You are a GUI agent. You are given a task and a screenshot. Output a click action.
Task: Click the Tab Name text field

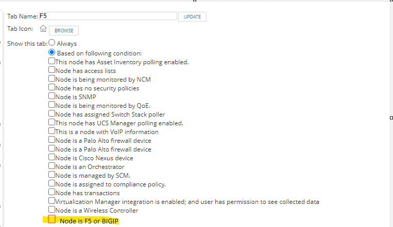108,16
